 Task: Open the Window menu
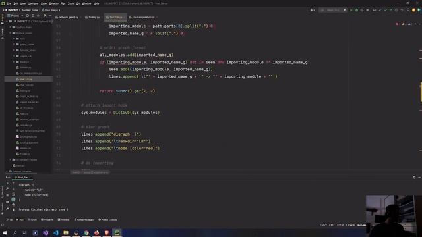click(86, 3)
